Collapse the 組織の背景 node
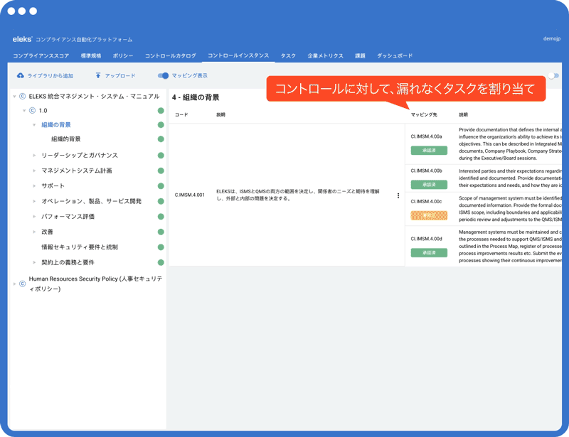Image resolution: width=569 pixels, height=437 pixels. [x=34, y=125]
